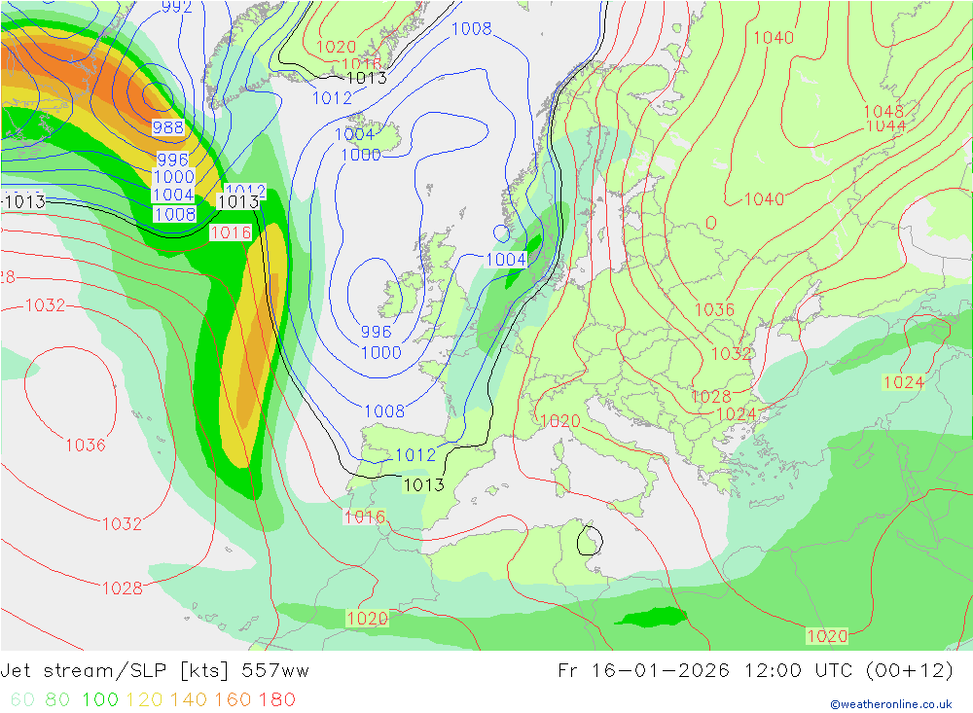The image size is (973, 713).
Task: Click the 988 low-pressure isobar label
Action: pos(168,127)
